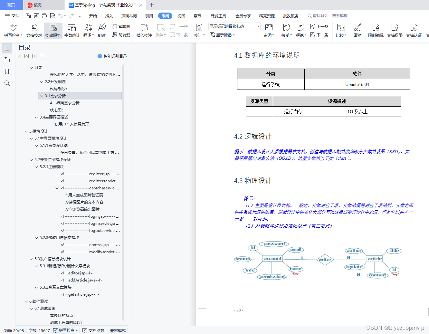Go to the 首页 home tab

(11, 5)
